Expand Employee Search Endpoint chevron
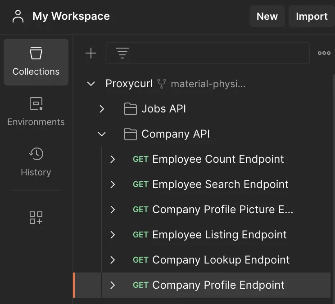The width and height of the screenshot is (335, 304). point(113,184)
